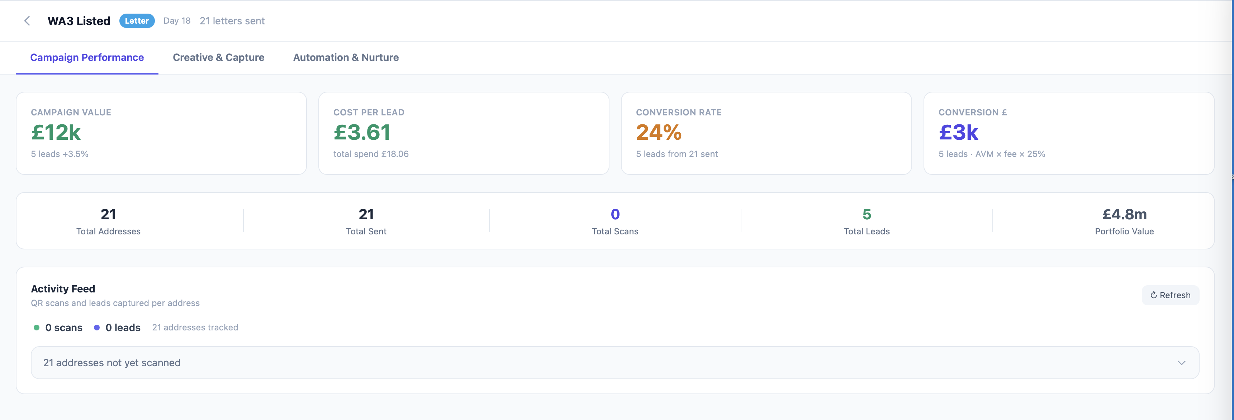
Task: Click the £3k Conversion £ value
Action: (x=958, y=132)
